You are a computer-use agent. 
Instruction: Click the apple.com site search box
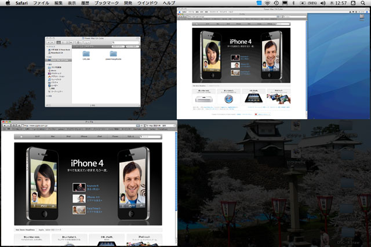(150, 137)
